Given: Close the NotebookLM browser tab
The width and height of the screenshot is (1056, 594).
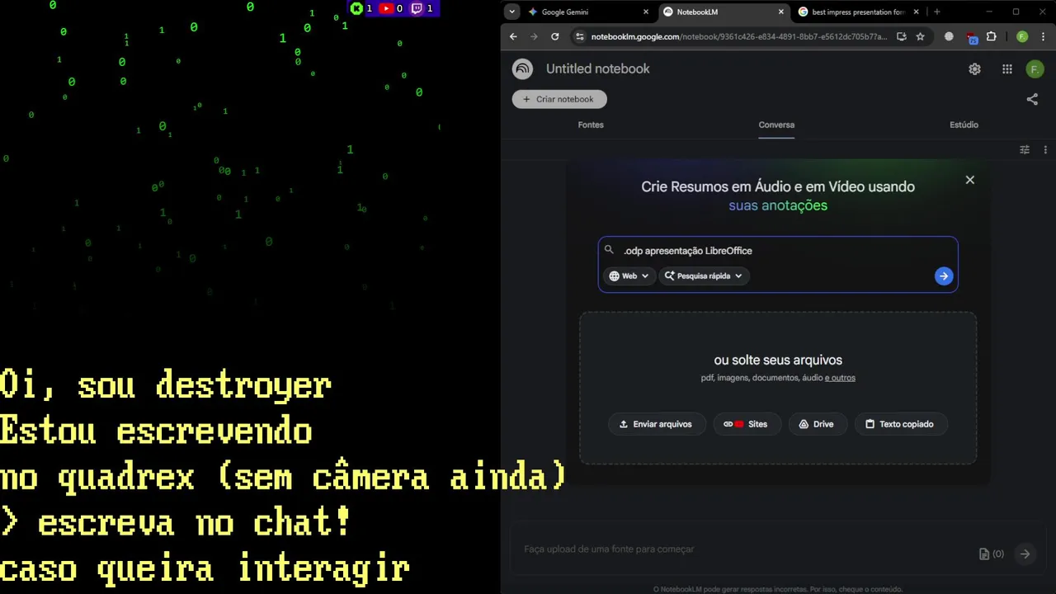Looking at the screenshot, I should click(781, 12).
